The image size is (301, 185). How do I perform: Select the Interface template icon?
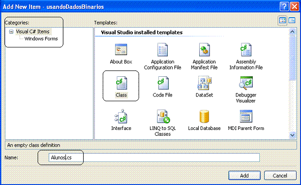(121, 116)
